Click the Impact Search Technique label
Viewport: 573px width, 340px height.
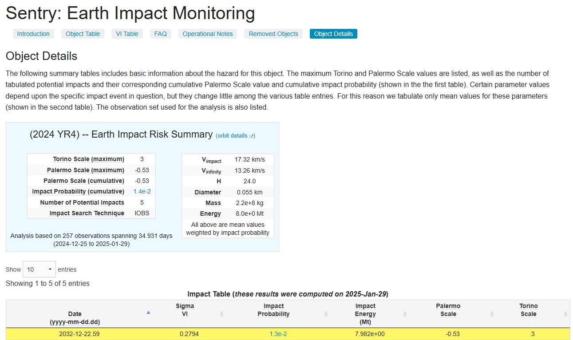tap(87, 213)
